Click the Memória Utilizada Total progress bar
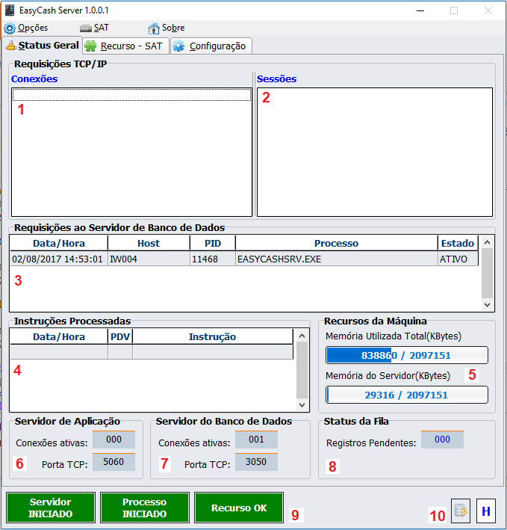 pyautogui.click(x=407, y=355)
